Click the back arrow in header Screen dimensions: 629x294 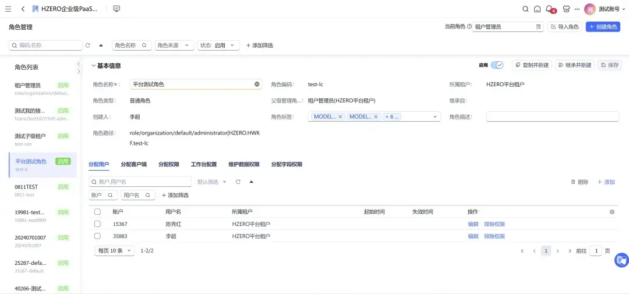pyautogui.click(x=23, y=9)
